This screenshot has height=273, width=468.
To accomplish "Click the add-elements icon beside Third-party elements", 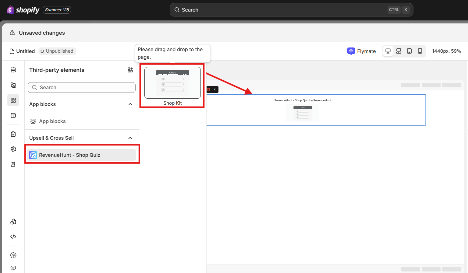I will click(x=130, y=70).
